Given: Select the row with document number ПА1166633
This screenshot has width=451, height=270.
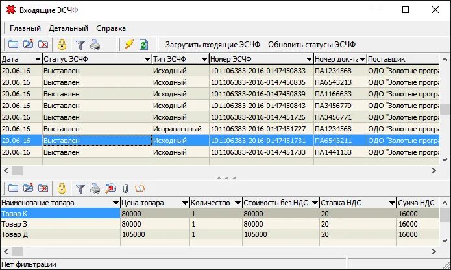Looking at the screenshot, I should [x=220, y=94].
